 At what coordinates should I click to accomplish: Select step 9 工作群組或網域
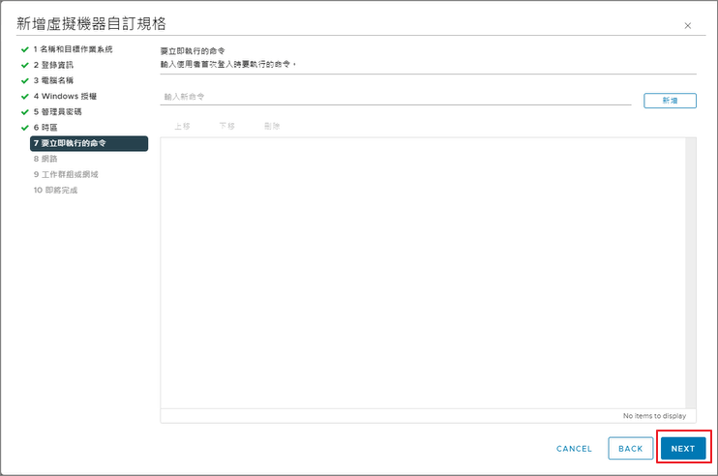click(66, 174)
